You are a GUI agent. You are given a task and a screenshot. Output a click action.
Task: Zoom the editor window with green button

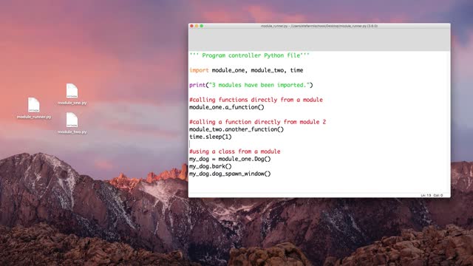[202, 26]
